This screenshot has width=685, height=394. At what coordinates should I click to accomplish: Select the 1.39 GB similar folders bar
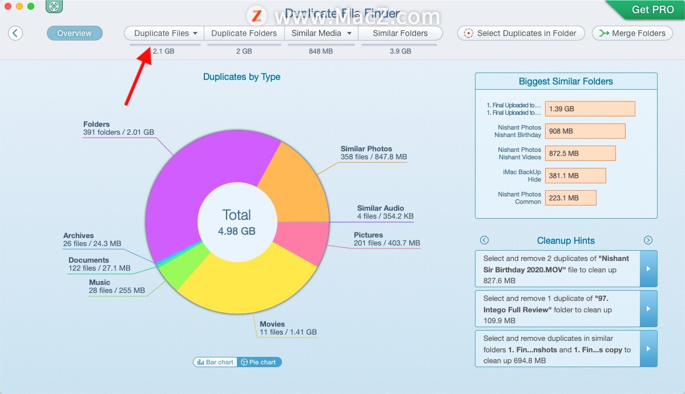click(x=590, y=108)
